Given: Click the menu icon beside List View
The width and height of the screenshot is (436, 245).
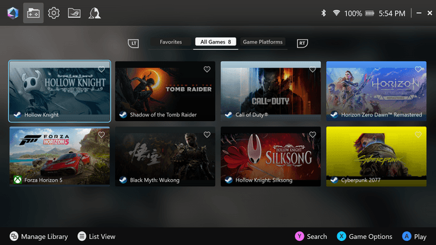Looking at the screenshot, I should click(x=82, y=236).
